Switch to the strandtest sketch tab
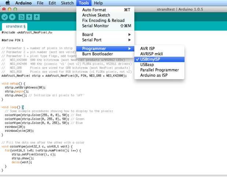Viewport: 227px width, 177px height. 15,26
